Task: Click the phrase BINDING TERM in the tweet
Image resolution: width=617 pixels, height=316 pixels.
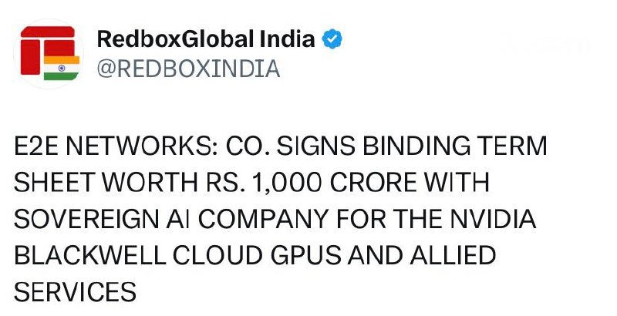Action: [454, 146]
